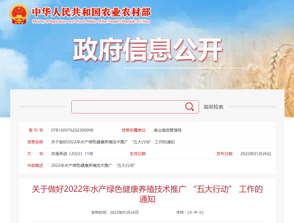Viewport: 294px width, 223px height.
Task: Click the 信息名称 field label
Action: [x=35, y=142]
